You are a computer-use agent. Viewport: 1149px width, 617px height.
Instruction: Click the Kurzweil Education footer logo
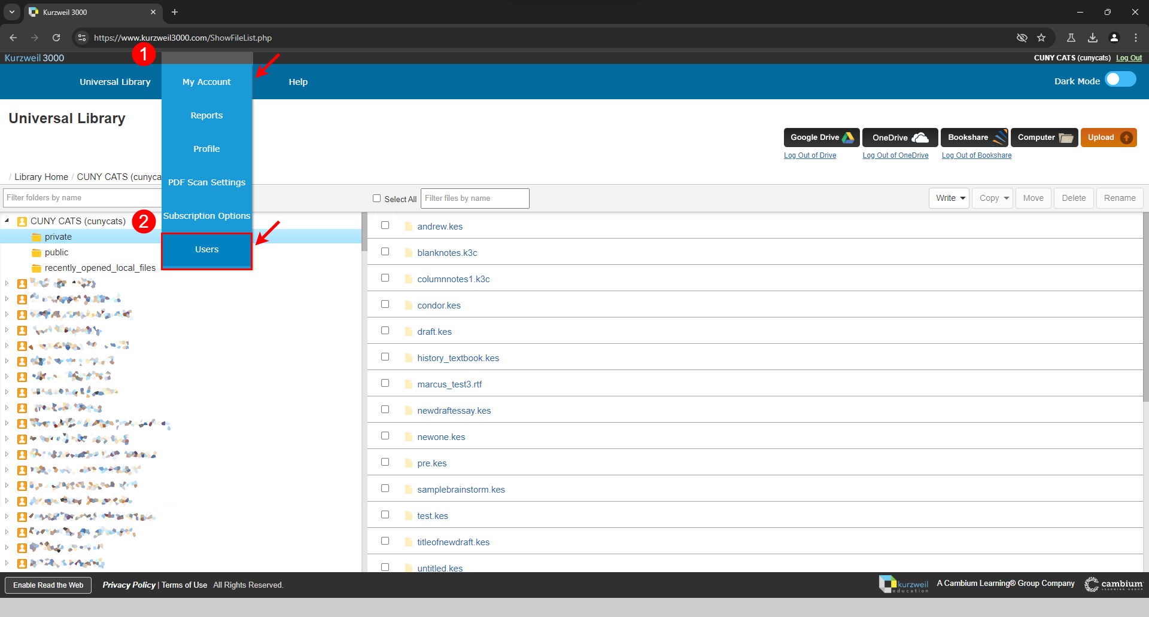tap(904, 584)
